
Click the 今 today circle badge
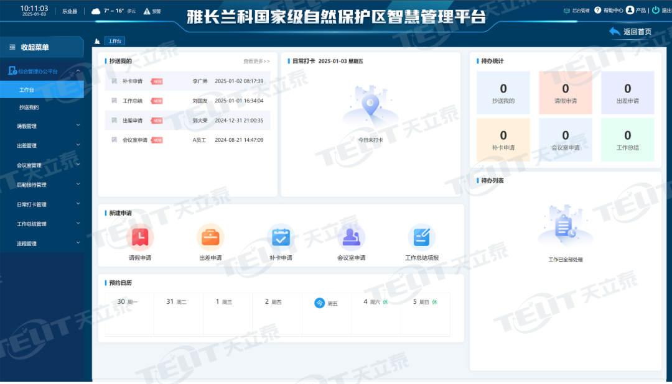[319, 303]
